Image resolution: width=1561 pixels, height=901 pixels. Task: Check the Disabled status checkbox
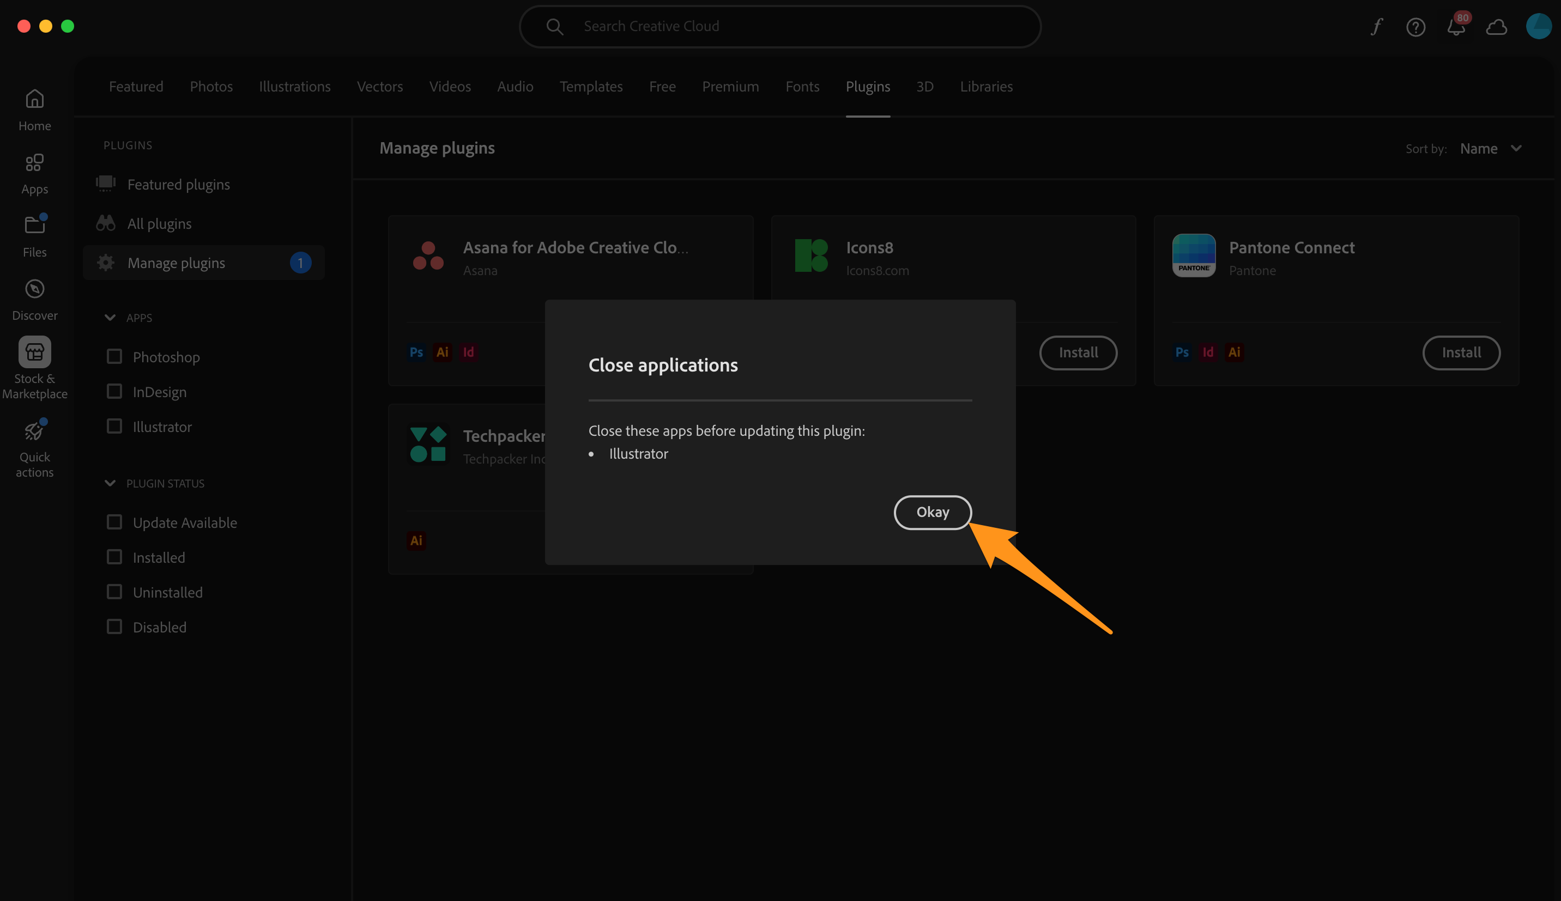(114, 626)
